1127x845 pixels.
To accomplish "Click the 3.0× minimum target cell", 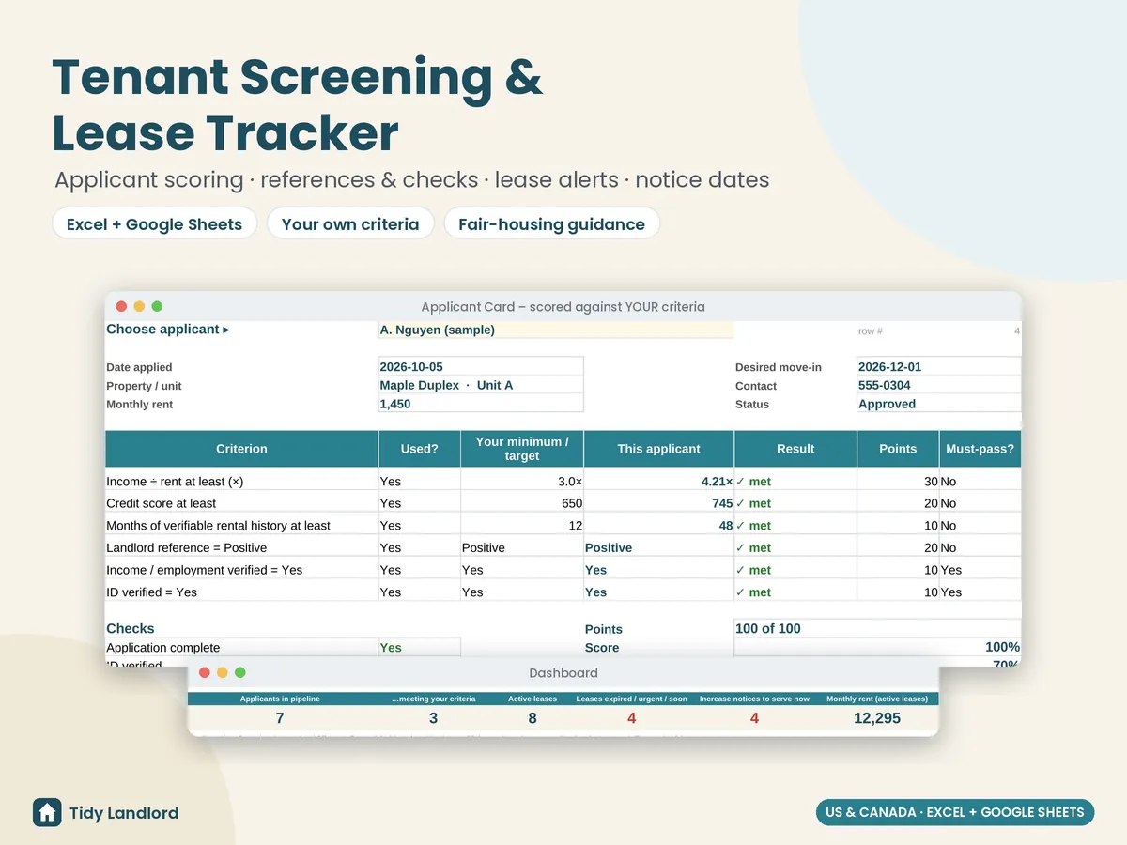I will pyautogui.click(x=522, y=482).
